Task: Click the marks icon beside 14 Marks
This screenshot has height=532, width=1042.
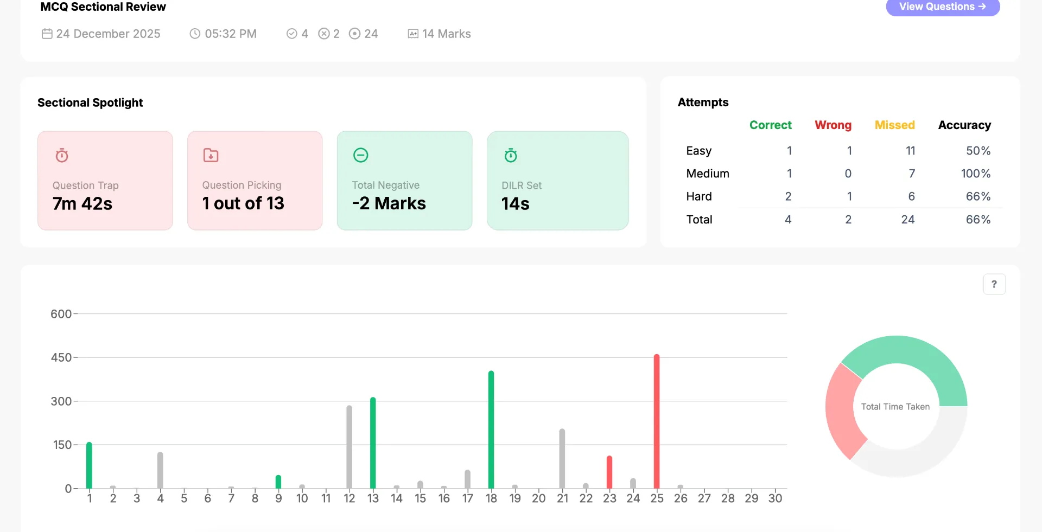Action: click(413, 34)
